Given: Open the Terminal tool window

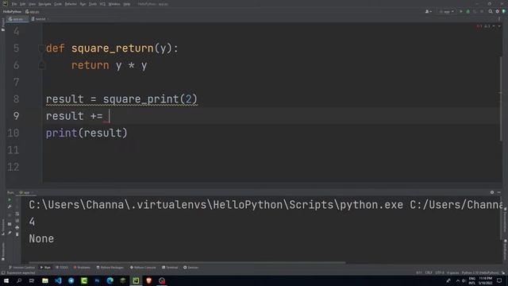Looking at the screenshot, I should [170, 268].
